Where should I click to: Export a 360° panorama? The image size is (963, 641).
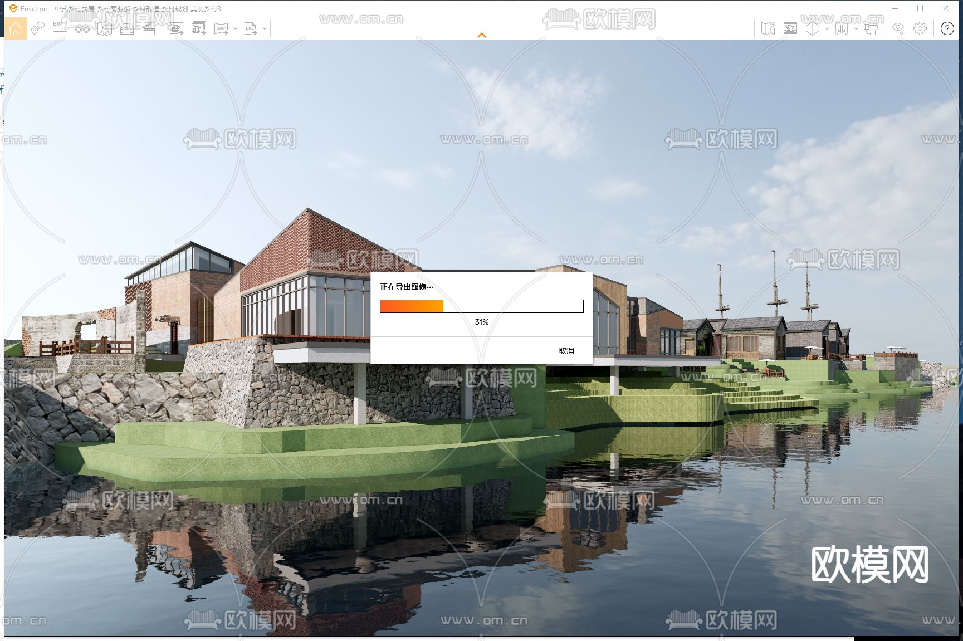click(221, 28)
